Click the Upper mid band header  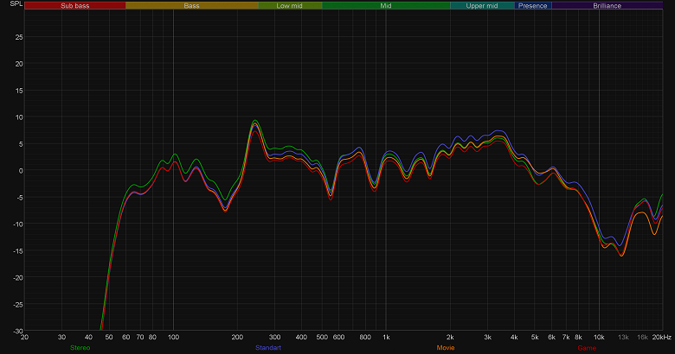[x=482, y=5]
